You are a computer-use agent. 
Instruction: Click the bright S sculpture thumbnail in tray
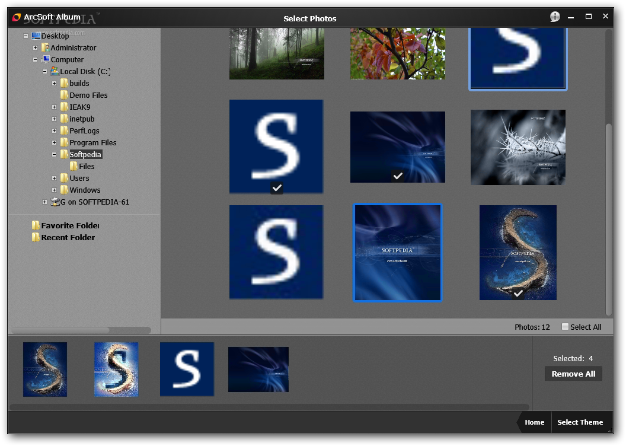click(x=116, y=369)
